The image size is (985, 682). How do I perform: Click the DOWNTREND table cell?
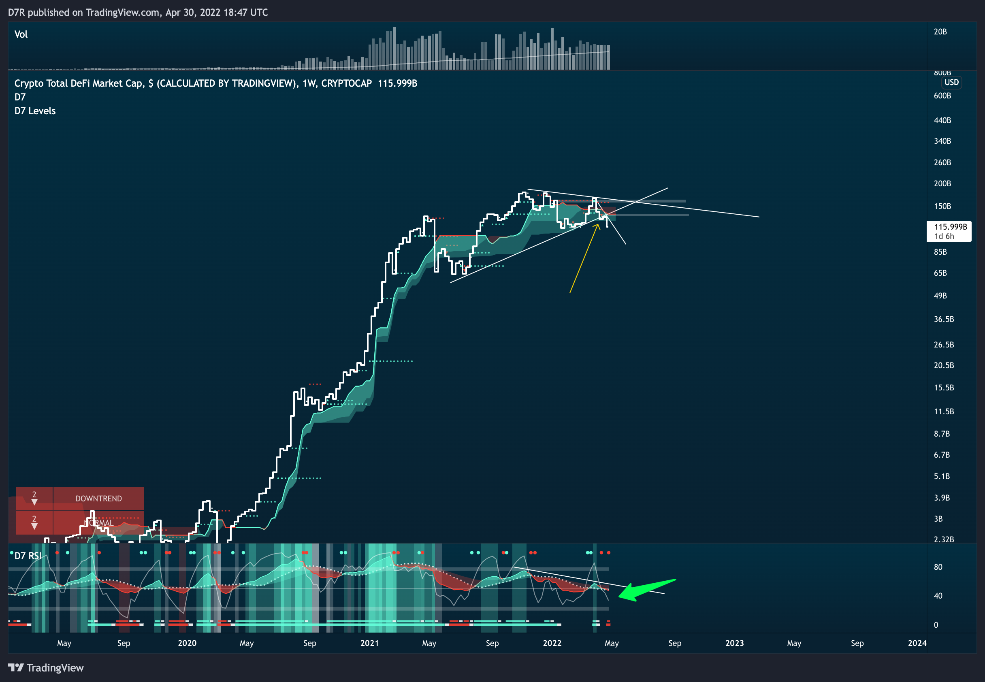pyautogui.click(x=98, y=498)
